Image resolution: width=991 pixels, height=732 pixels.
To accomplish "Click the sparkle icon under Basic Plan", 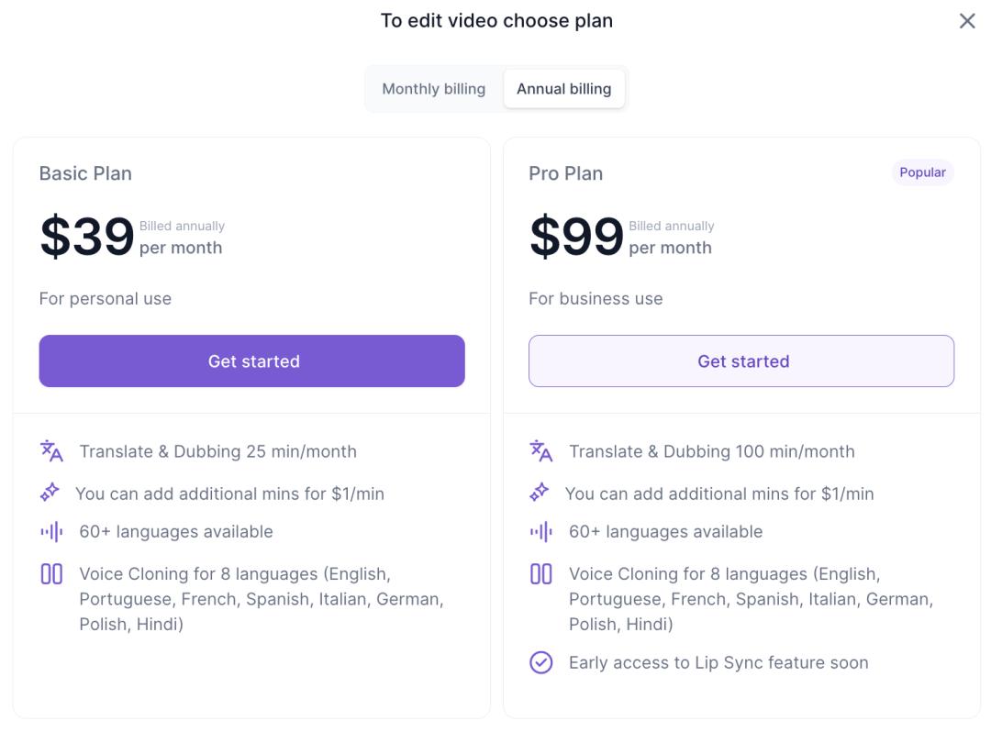I will [x=50, y=493].
